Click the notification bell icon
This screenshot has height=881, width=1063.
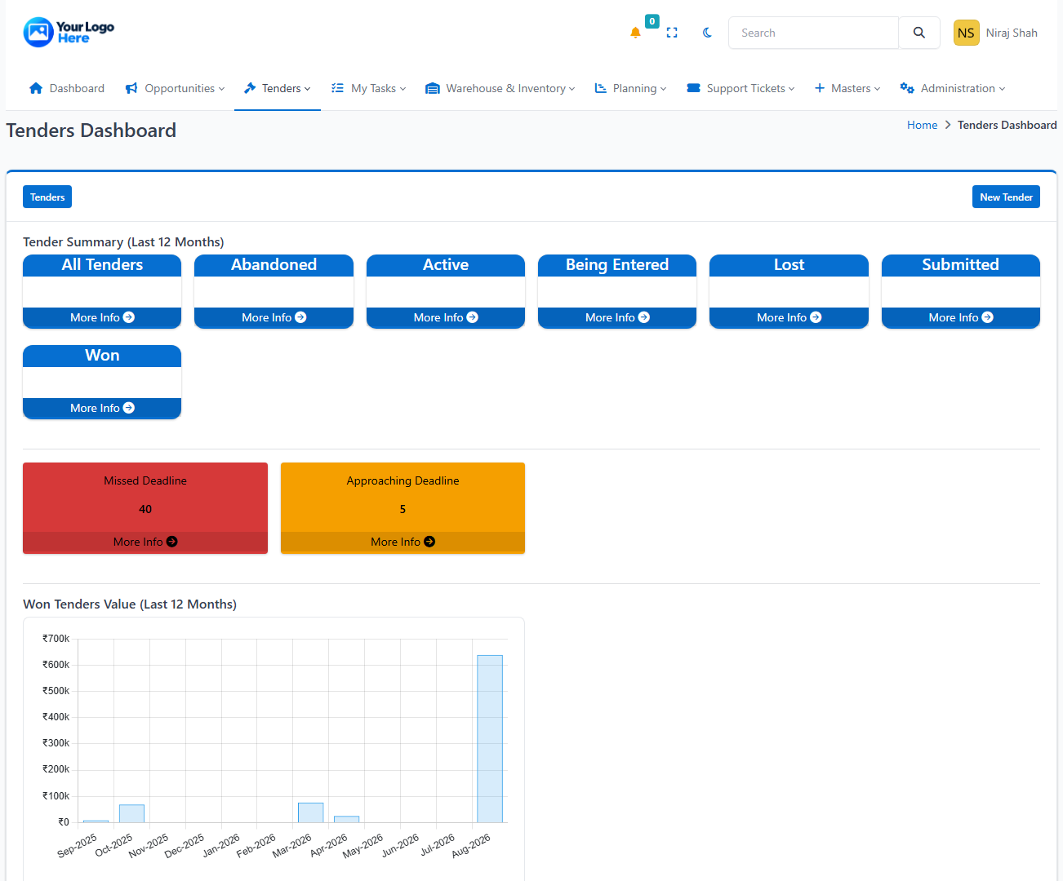point(635,33)
